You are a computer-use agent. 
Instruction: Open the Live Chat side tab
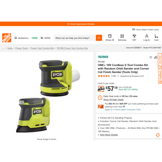160,61
